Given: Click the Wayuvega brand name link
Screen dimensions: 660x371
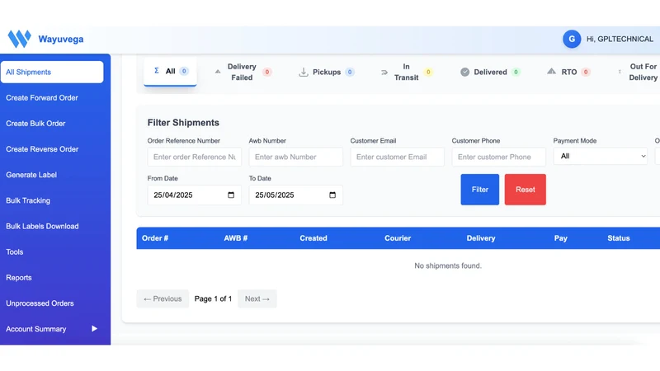Looking at the screenshot, I should pos(60,39).
